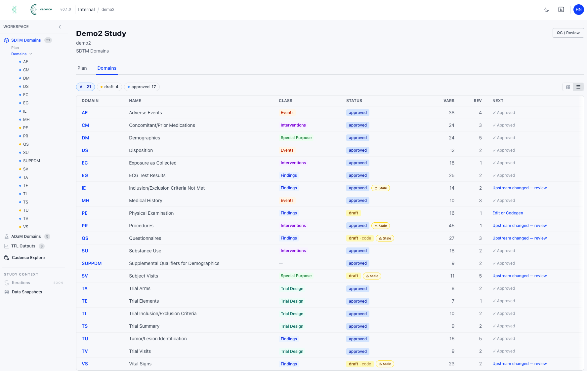The height and width of the screenshot is (371, 587).
Task: Select CM in the sidebar domain tree
Action: 26,70
